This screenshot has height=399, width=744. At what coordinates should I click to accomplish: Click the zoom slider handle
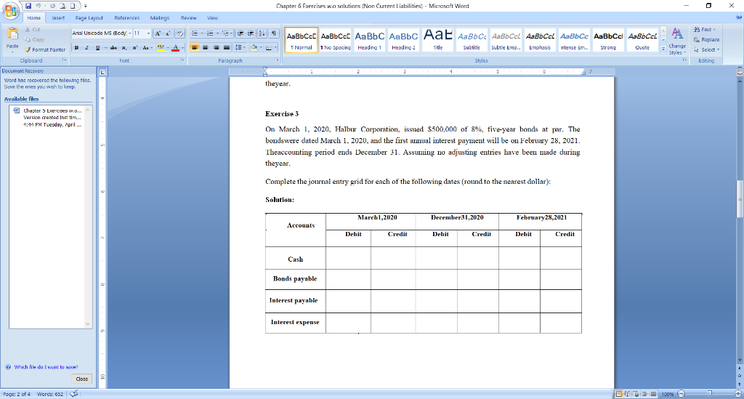tap(710, 394)
